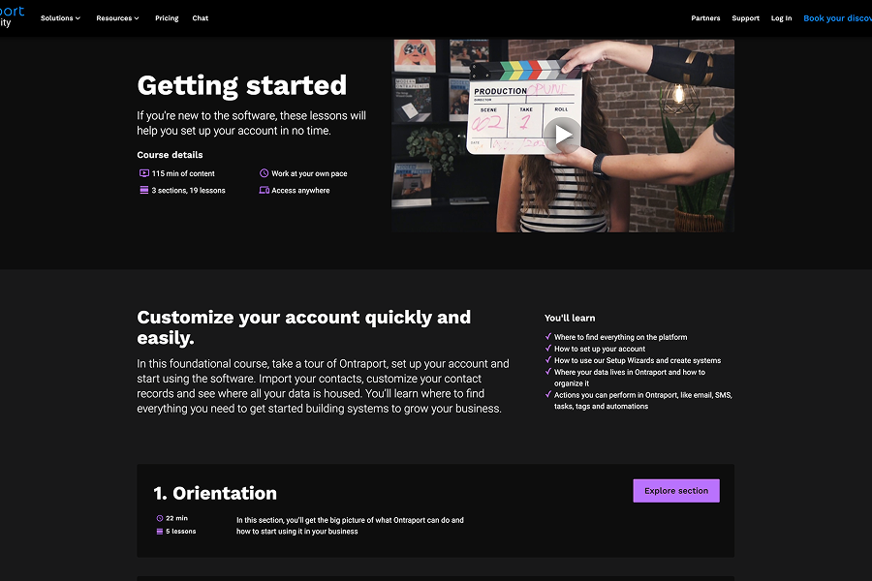Click the Book your discovery link
This screenshot has width=872, height=581.
(x=837, y=18)
